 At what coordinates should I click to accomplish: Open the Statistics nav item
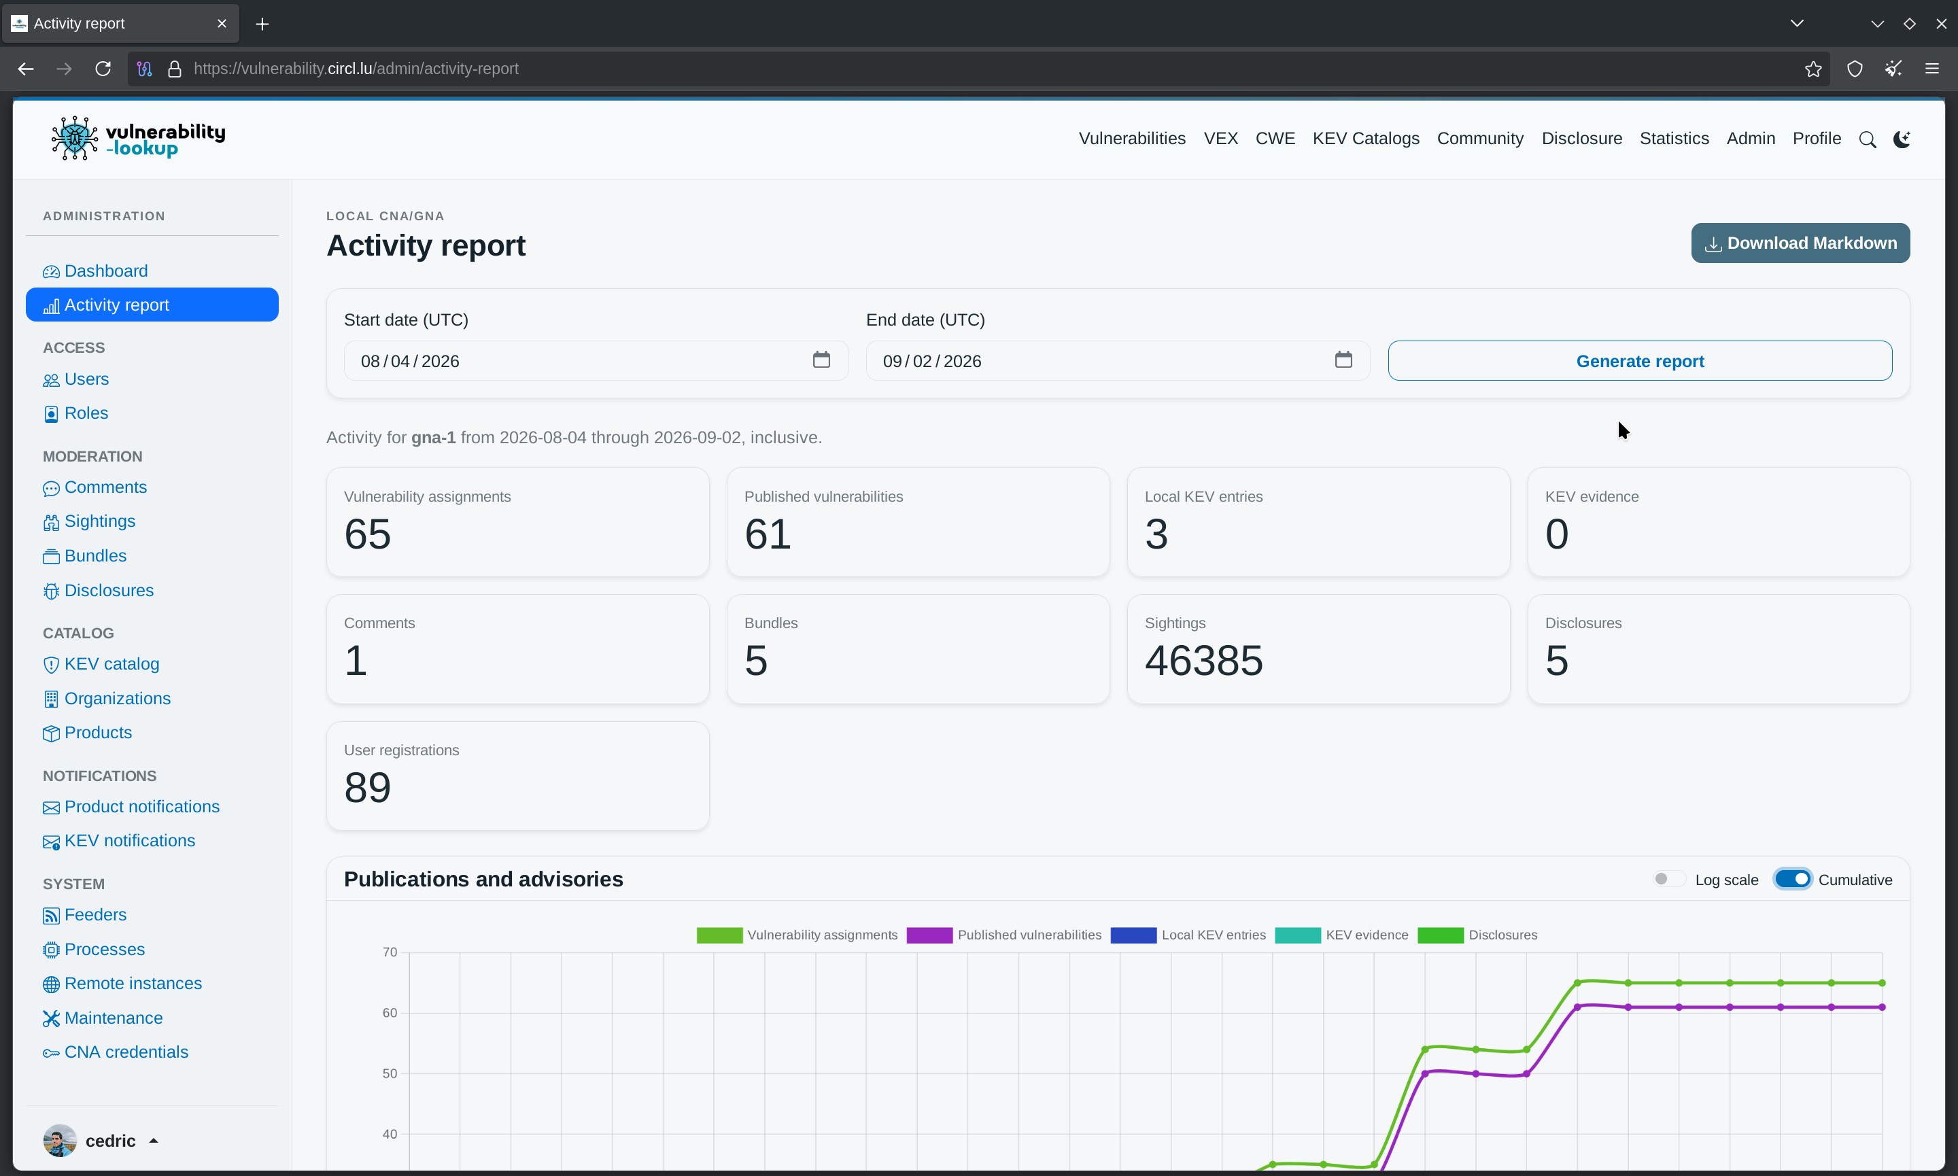point(1674,139)
